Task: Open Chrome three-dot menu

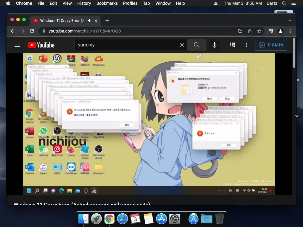Action: pyautogui.click(x=290, y=31)
